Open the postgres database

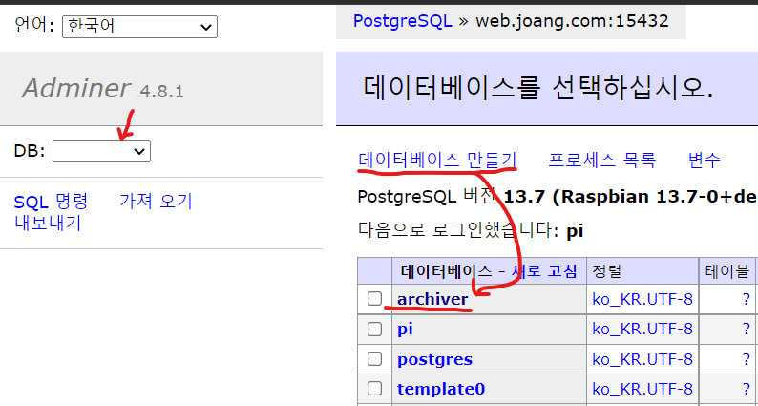(434, 359)
